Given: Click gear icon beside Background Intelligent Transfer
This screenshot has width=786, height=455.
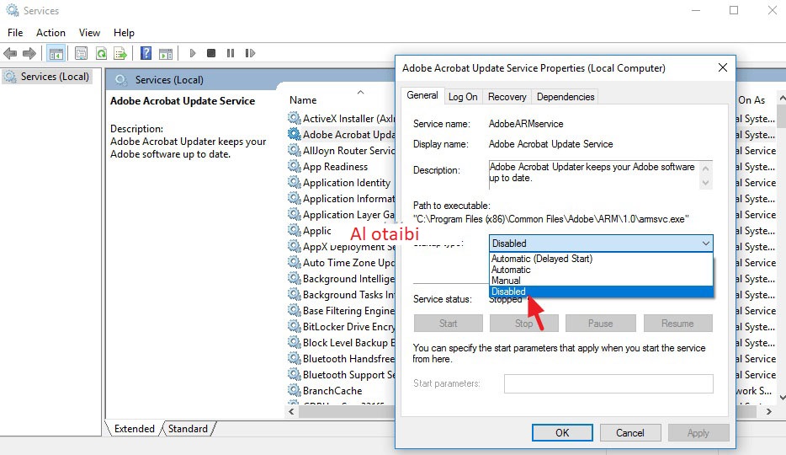Looking at the screenshot, I should pos(295,278).
